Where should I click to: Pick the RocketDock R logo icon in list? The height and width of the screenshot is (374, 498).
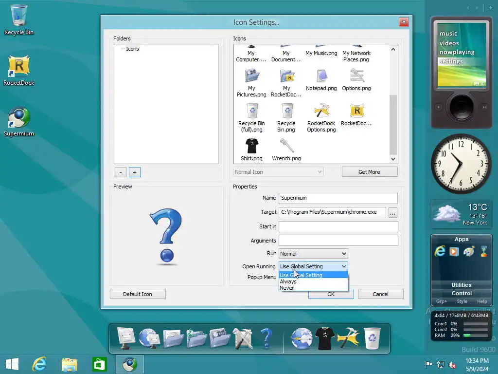click(x=356, y=115)
